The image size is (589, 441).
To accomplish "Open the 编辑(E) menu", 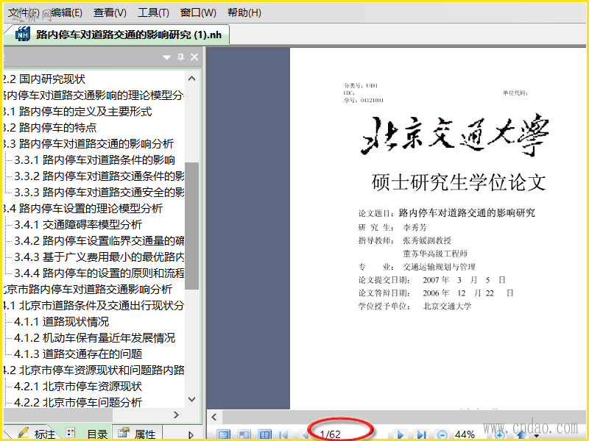I will click(66, 12).
